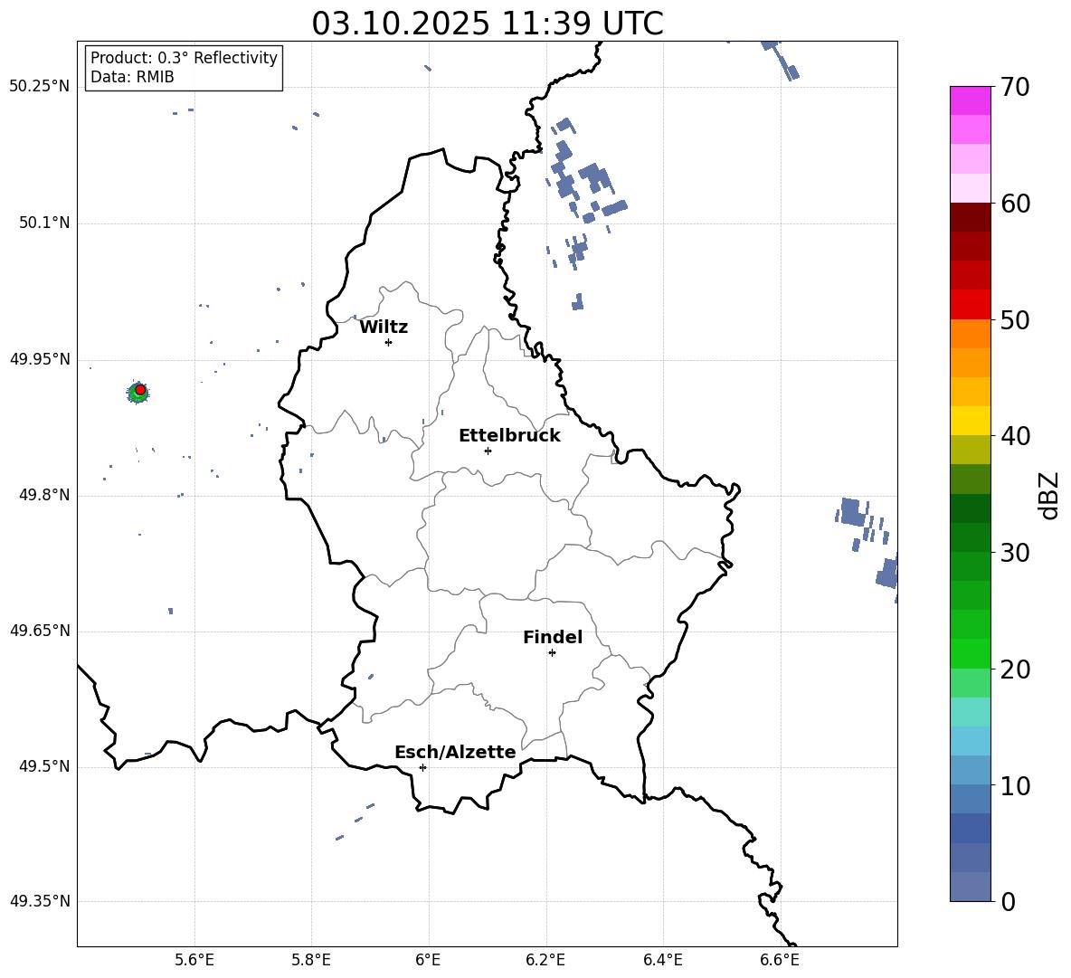
Task: Click the cross marker below Ettelbruck
Action: [x=488, y=451]
